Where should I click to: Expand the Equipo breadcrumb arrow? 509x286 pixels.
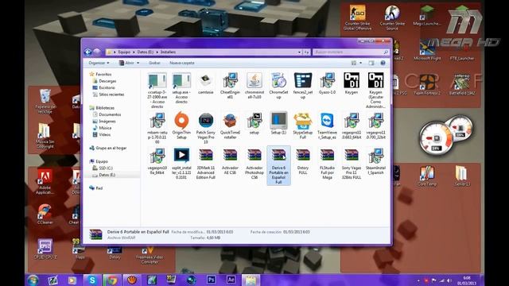click(x=134, y=52)
